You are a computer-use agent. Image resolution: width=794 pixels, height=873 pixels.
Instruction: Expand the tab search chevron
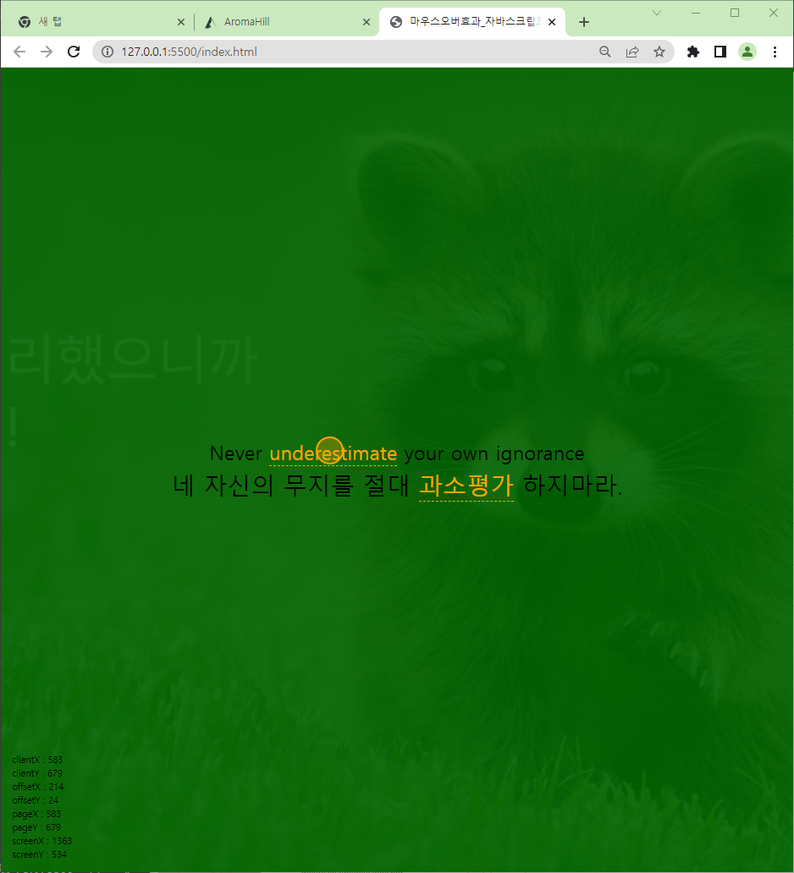click(x=657, y=13)
